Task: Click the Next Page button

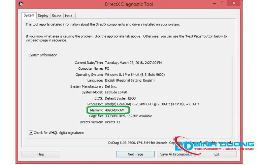Action: pyautogui.click(x=135, y=154)
